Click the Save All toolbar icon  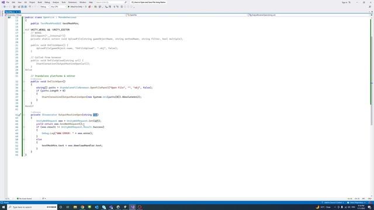(x=26, y=6)
